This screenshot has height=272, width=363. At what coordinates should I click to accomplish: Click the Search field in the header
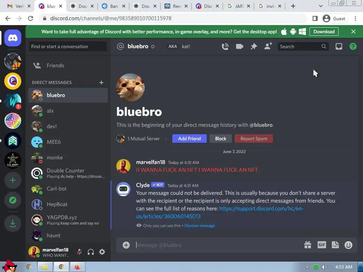pos(303,46)
